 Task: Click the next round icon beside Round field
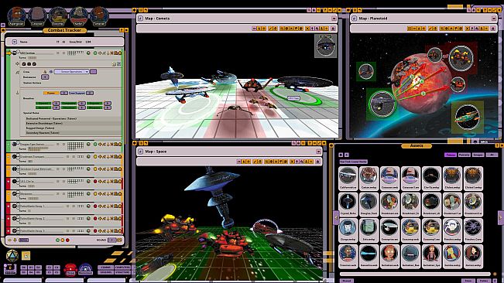tap(119, 240)
